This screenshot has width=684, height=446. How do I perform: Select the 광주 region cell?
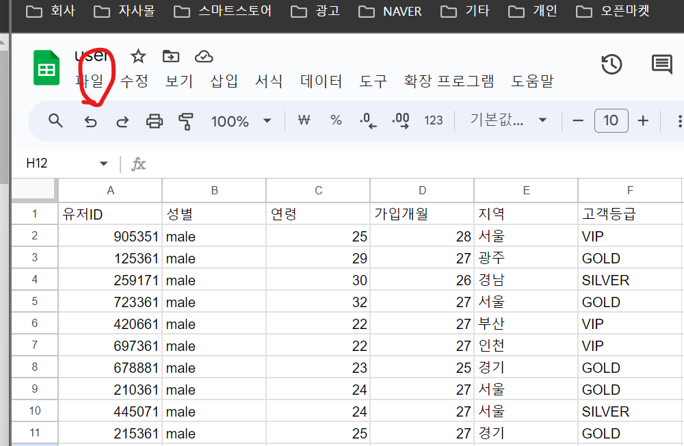[x=526, y=258]
